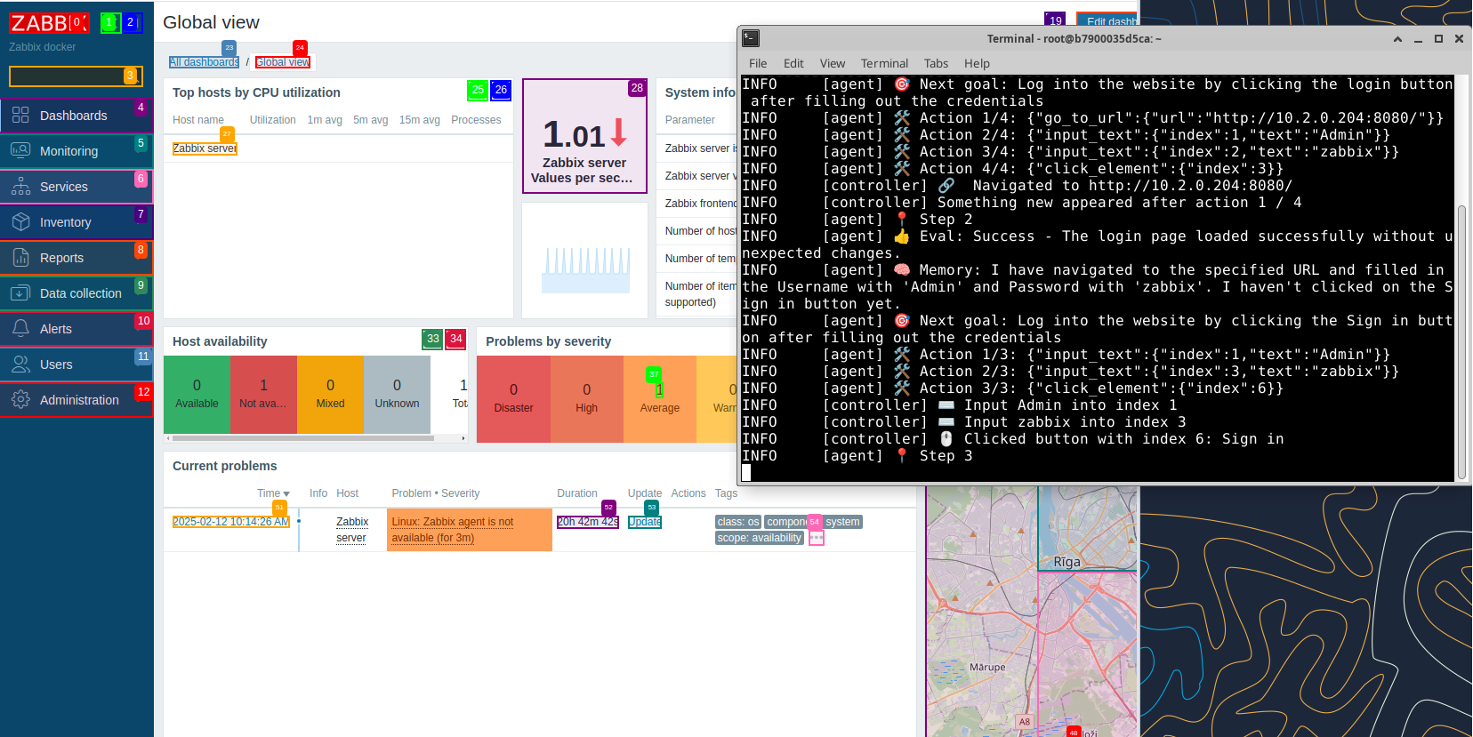Open the Alerts bell icon

tap(20, 329)
